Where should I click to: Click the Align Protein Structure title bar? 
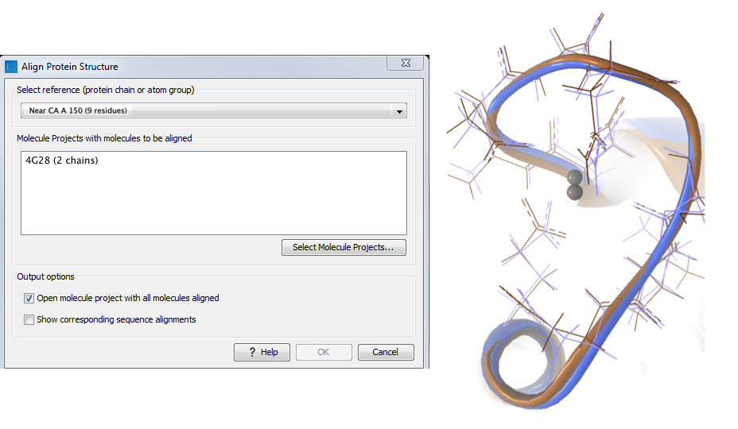click(x=199, y=67)
